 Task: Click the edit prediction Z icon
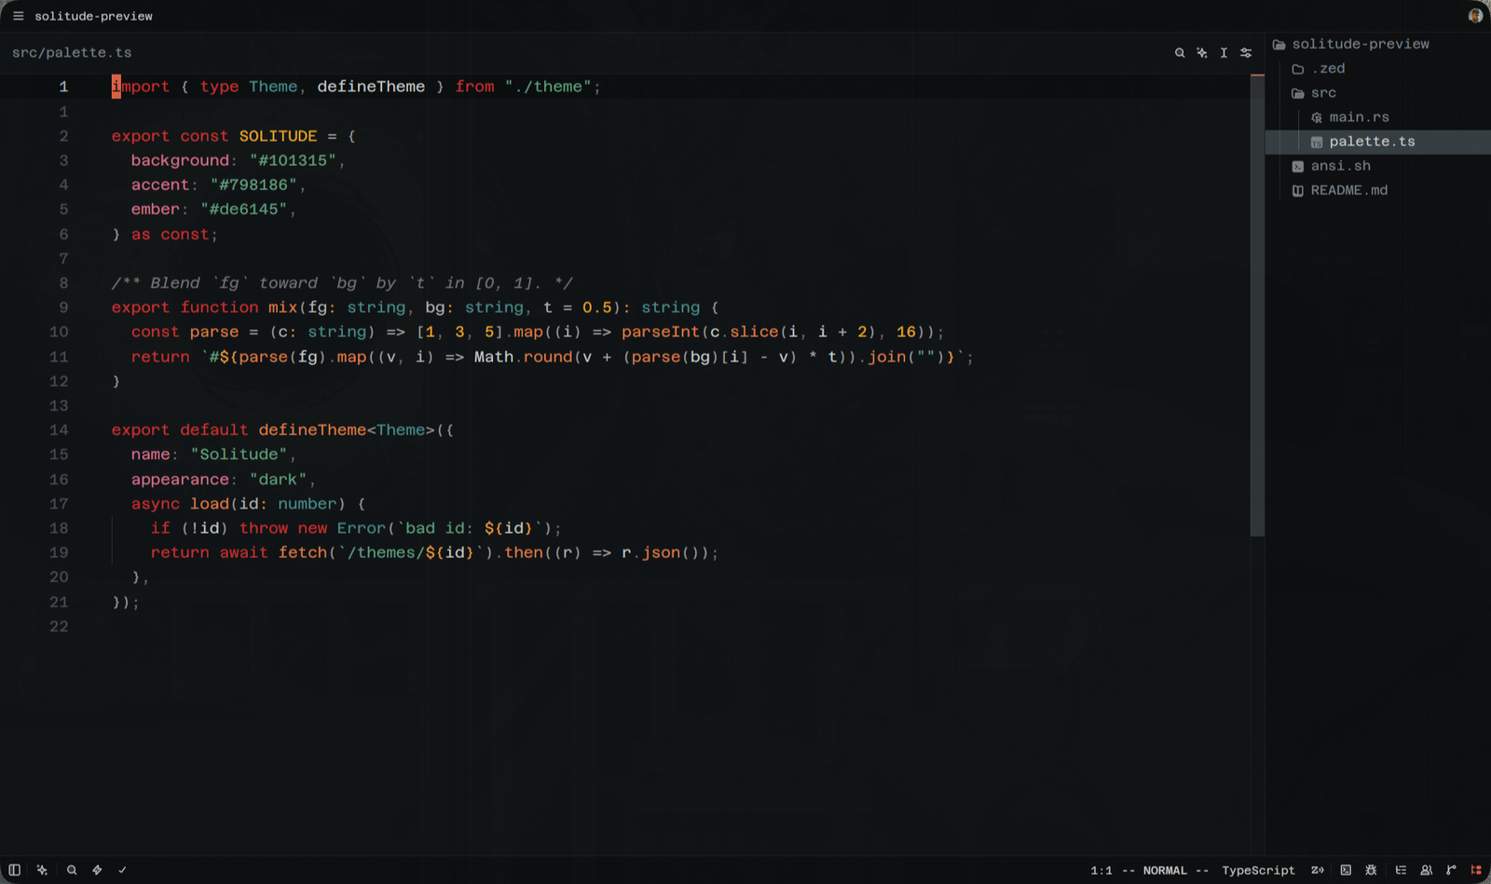[x=1318, y=870]
